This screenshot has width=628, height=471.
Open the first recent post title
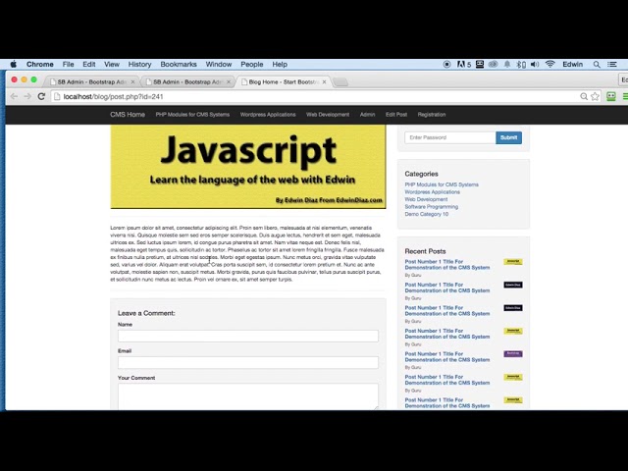(447, 264)
